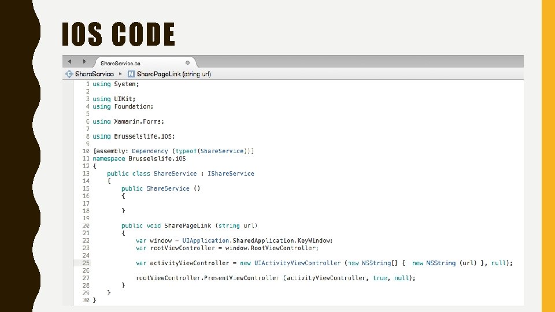This screenshot has height=312, width=555.
Task: Click the ShareService constructor name on line 15
Action: point(168,188)
